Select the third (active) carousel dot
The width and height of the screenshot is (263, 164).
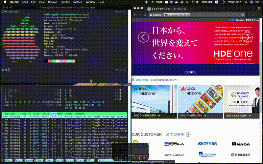pos(191,72)
